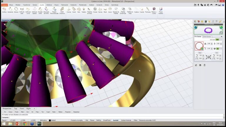Click the save disk icon
This screenshot has height=127, width=226.
point(220,5)
